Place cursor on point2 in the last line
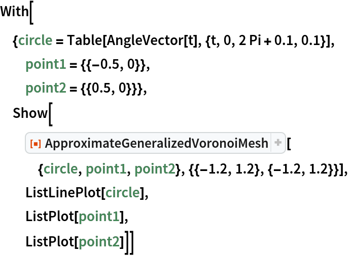The height and width of the screenshot is (256, 352). pyautogui.click(x=99, y=241)
